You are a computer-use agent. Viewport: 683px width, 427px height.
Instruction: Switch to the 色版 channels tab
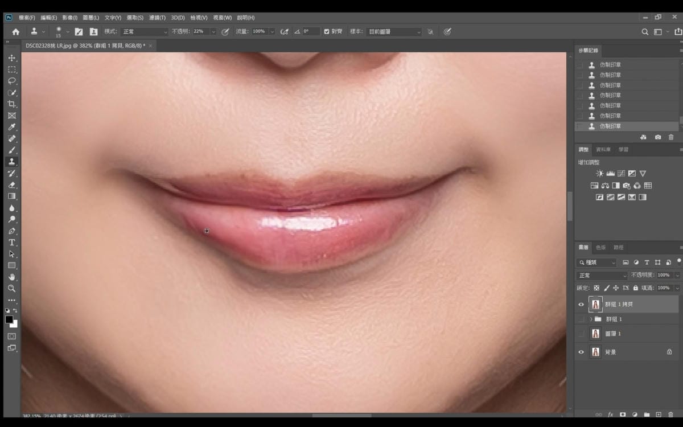[601, 248]
